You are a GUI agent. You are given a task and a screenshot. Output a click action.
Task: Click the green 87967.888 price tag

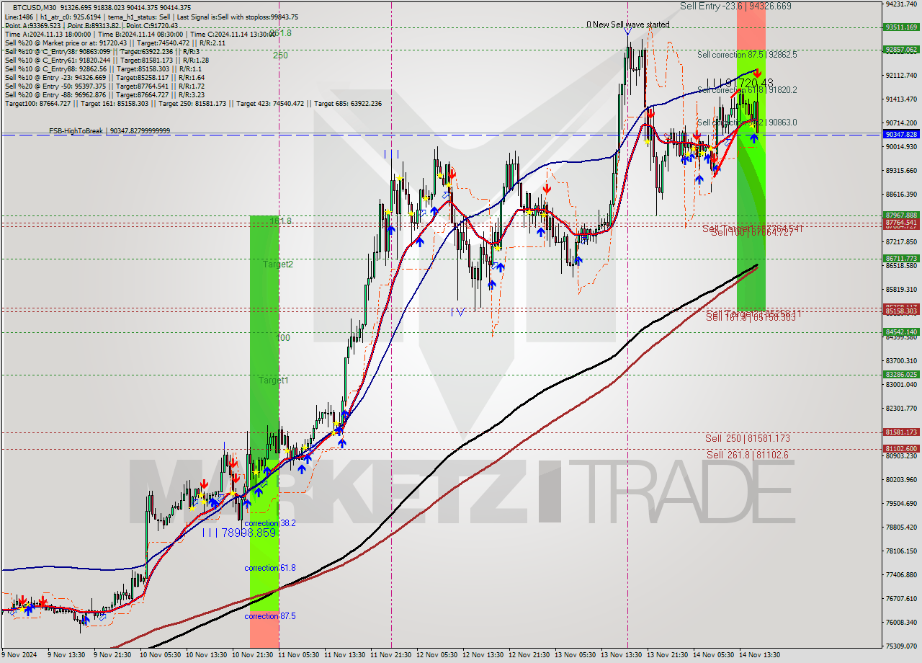point(901,215)
